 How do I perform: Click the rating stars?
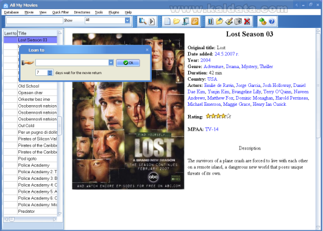[x=218, y=116]
